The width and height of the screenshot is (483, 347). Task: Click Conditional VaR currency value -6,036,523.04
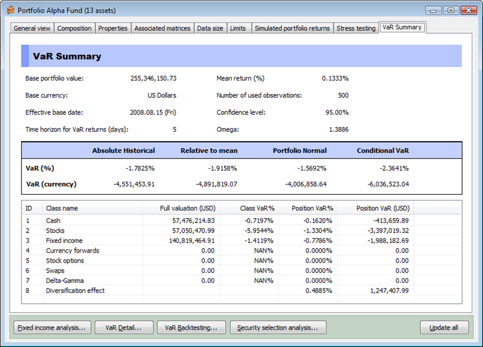point(388,184)
